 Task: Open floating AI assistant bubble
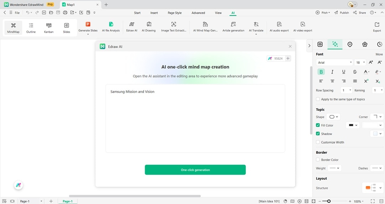tap(19, 185)
